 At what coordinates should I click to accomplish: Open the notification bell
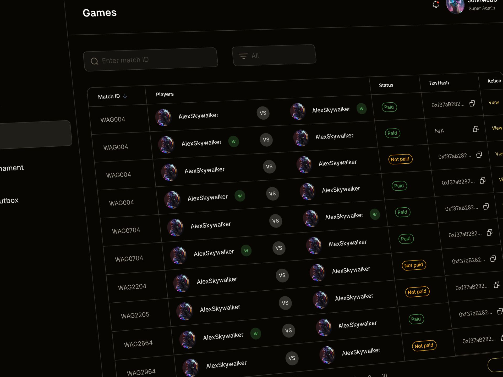[436, 4]
